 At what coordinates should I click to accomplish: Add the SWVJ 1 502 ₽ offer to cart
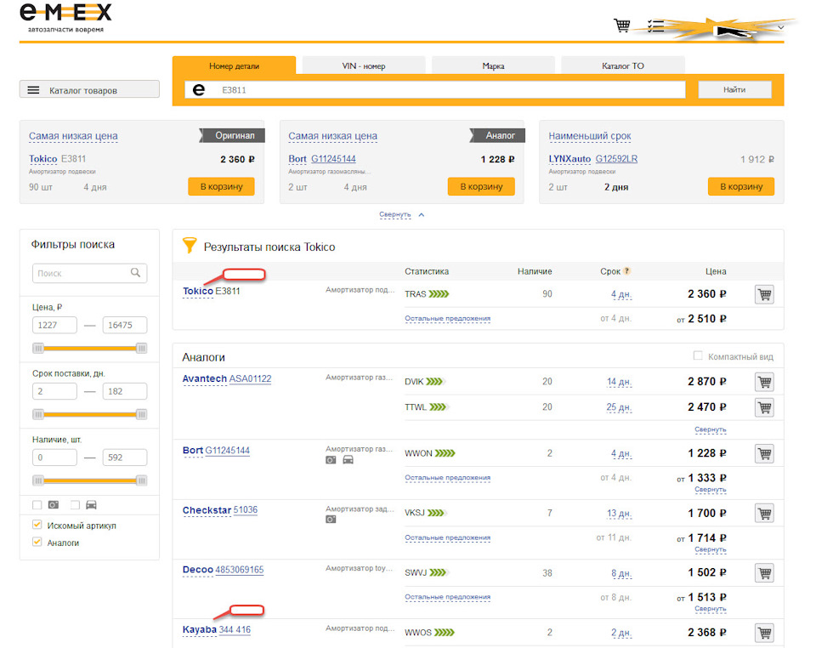point(764,572)
